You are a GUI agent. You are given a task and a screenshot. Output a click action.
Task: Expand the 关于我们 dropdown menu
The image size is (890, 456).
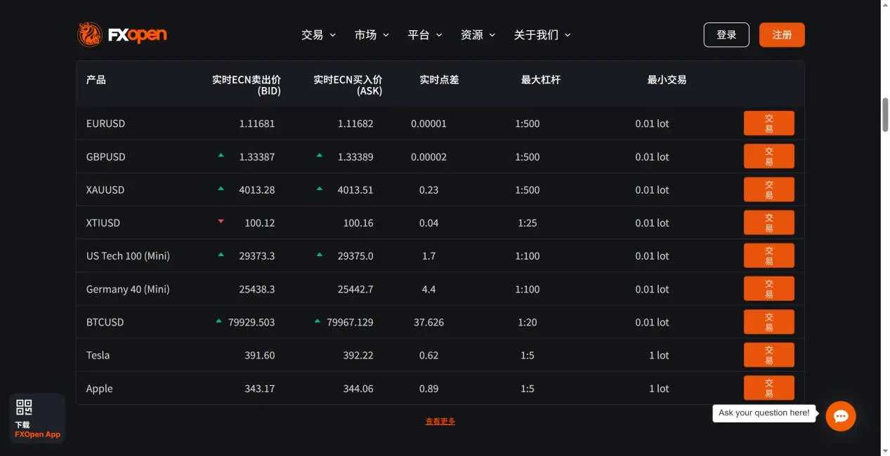pos(542,35)
